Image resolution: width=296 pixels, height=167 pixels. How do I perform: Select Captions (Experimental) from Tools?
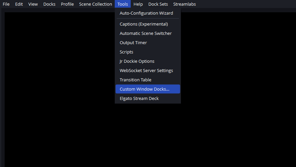144,24
